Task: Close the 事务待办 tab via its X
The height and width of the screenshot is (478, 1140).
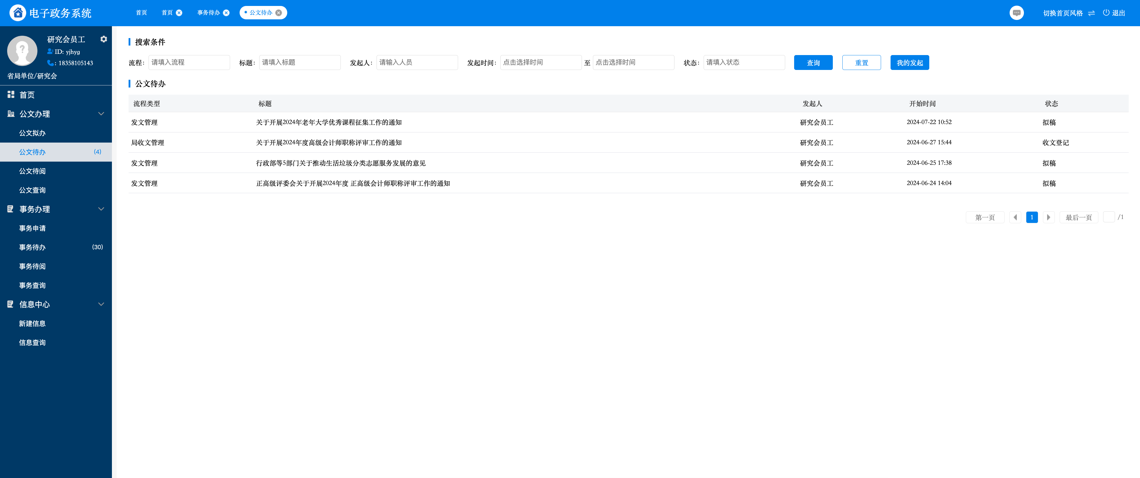Action: tap(227, 13)
